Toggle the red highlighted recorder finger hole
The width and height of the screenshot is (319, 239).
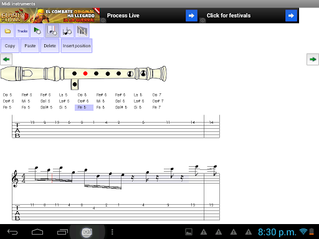point(85,73)
